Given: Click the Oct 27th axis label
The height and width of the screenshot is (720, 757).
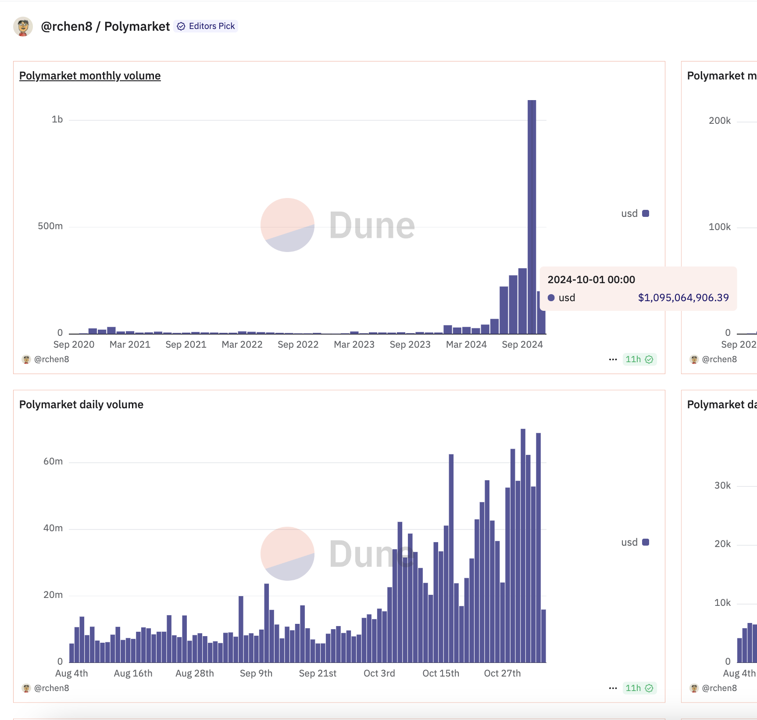Looking at the screenshot, I should coord(502,673).
